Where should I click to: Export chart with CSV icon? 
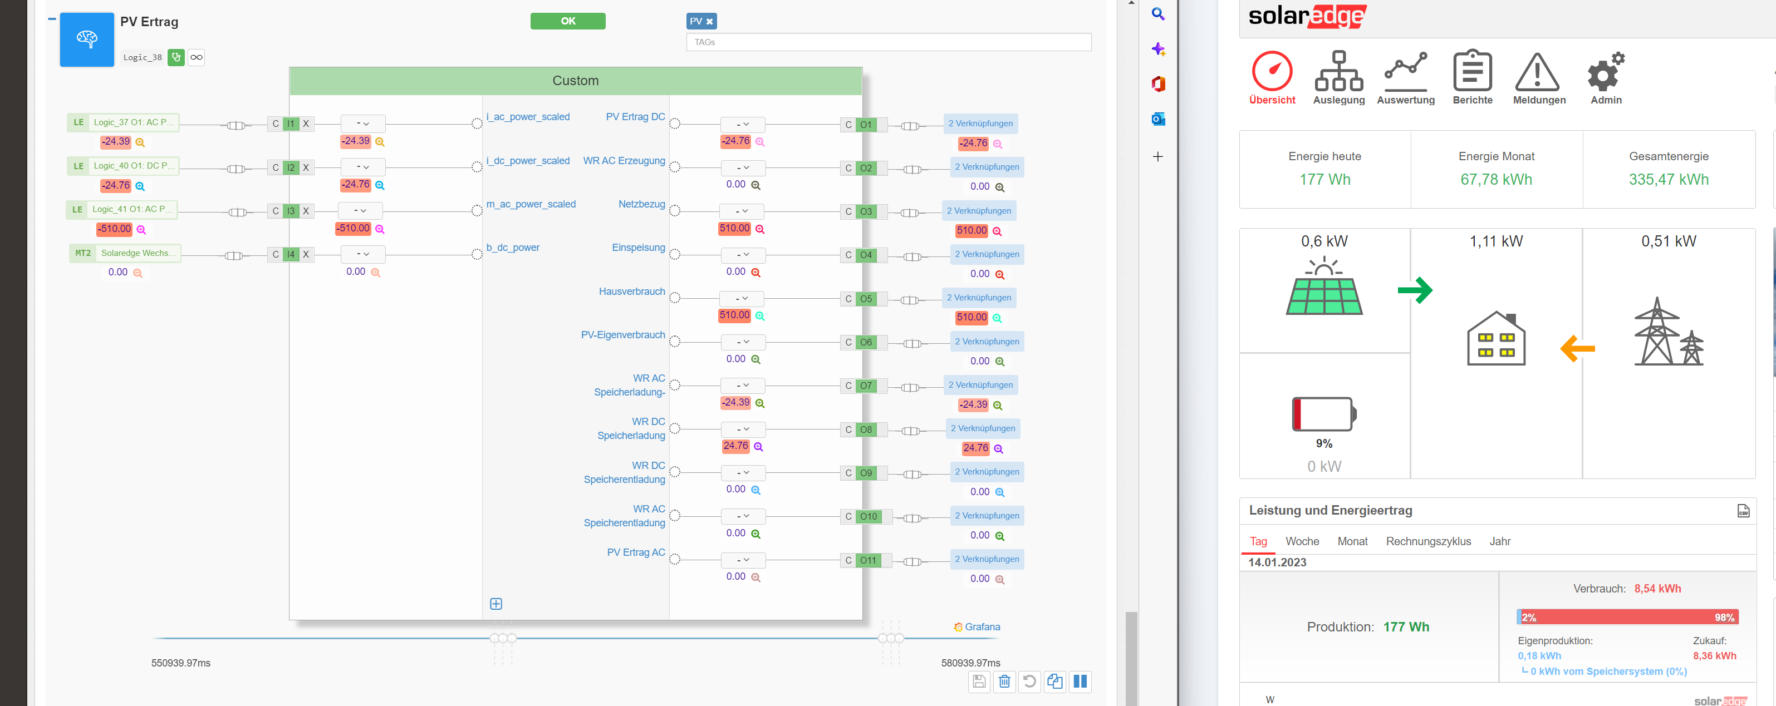pyautogui.click(x=1743, y=510)
